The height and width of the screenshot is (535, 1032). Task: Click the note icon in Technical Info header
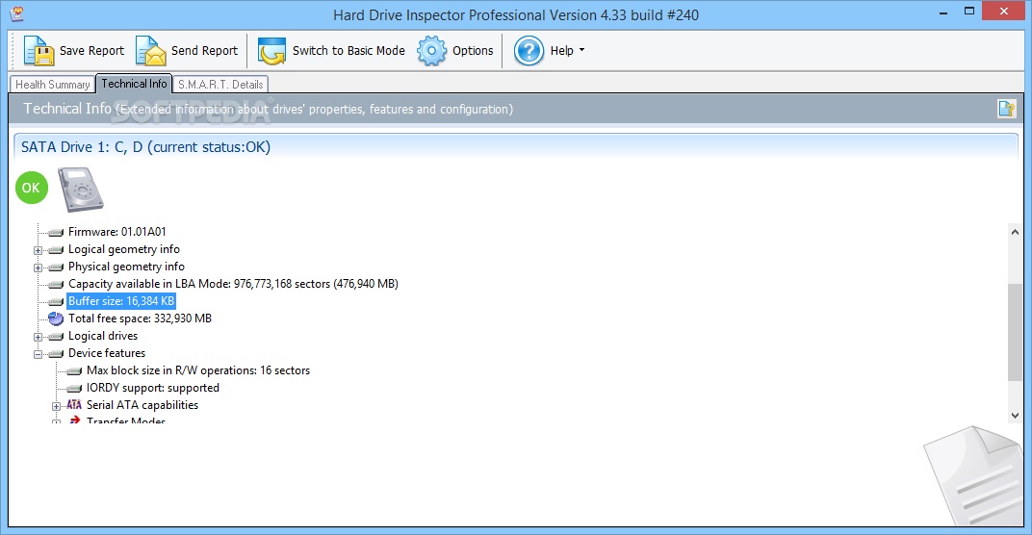[1006, 109]
